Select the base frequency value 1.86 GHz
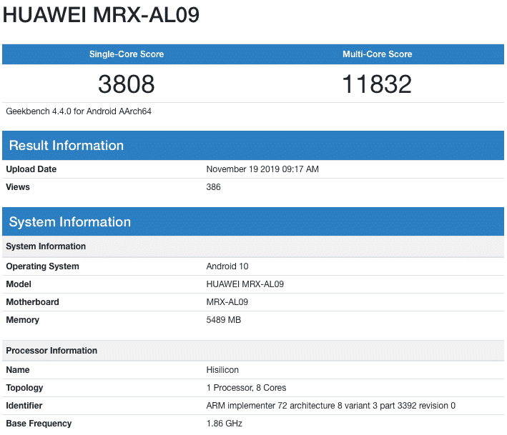Viewport: 507px width, 435px height. pyautogui.click(x=225, y=424)
